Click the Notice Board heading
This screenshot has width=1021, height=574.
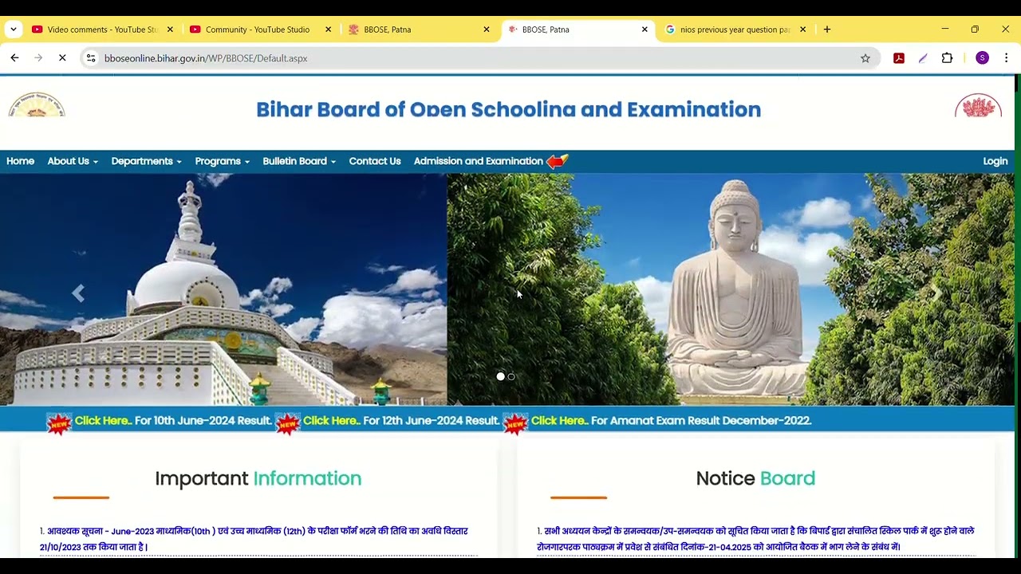755,478
